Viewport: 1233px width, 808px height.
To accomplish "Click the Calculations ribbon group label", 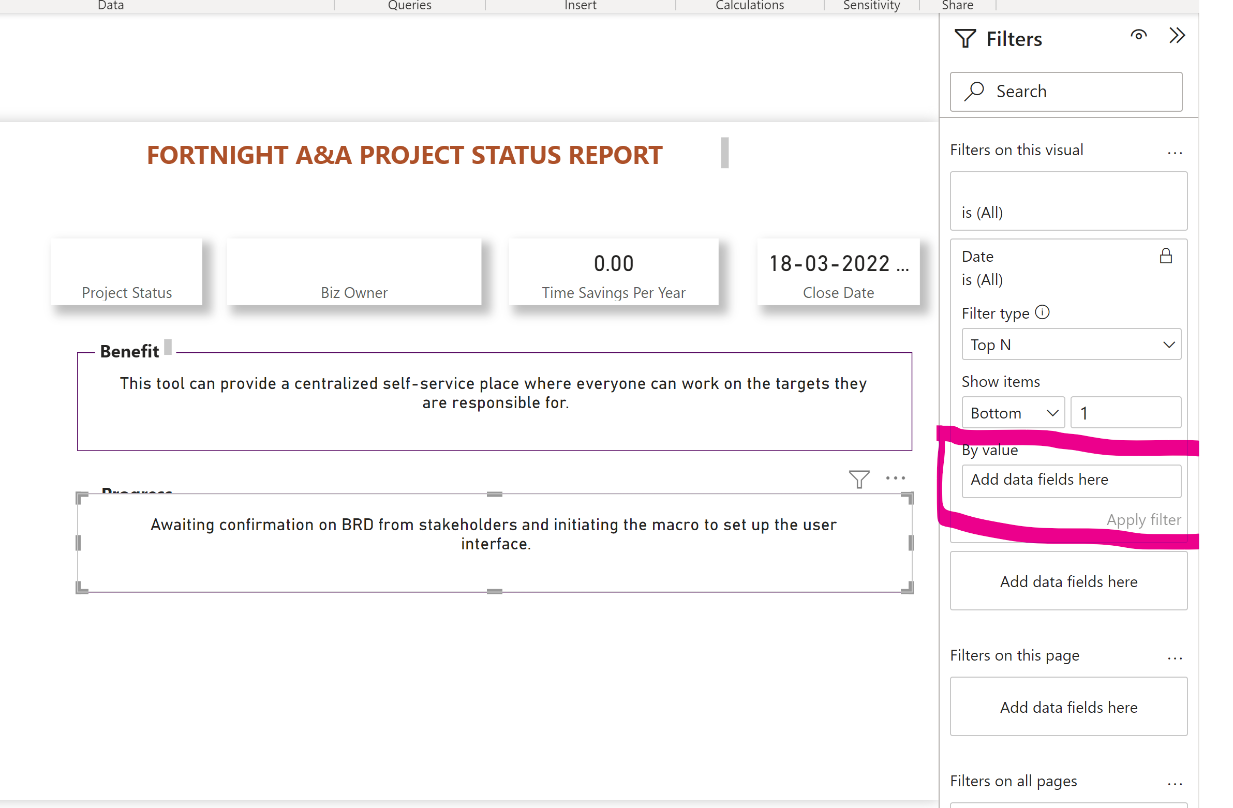I will [750, 6].
